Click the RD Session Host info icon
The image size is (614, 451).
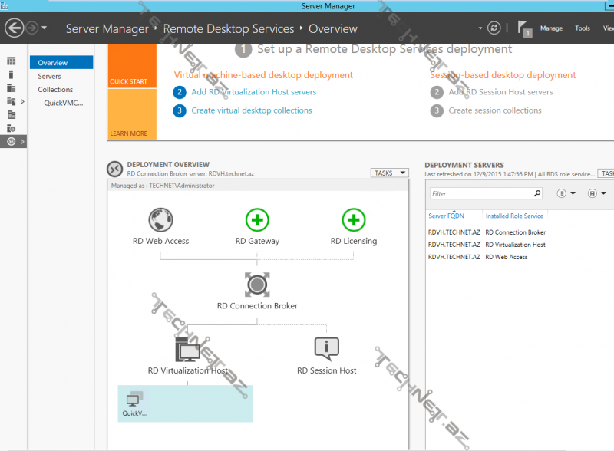point(326,349)
